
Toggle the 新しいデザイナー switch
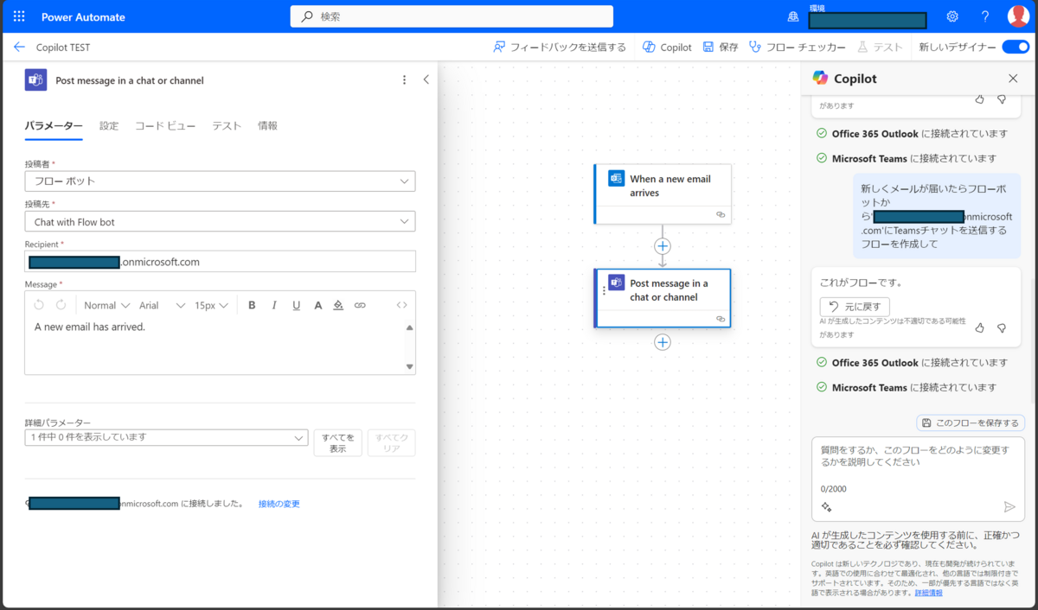(x=1015, y=48)
